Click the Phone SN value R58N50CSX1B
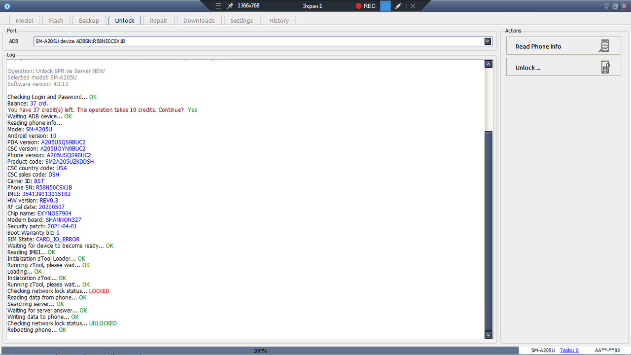Viewport: 631px width, 355px height. click(54, 188)
